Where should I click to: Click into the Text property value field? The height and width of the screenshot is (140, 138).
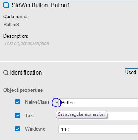point(122,116)
